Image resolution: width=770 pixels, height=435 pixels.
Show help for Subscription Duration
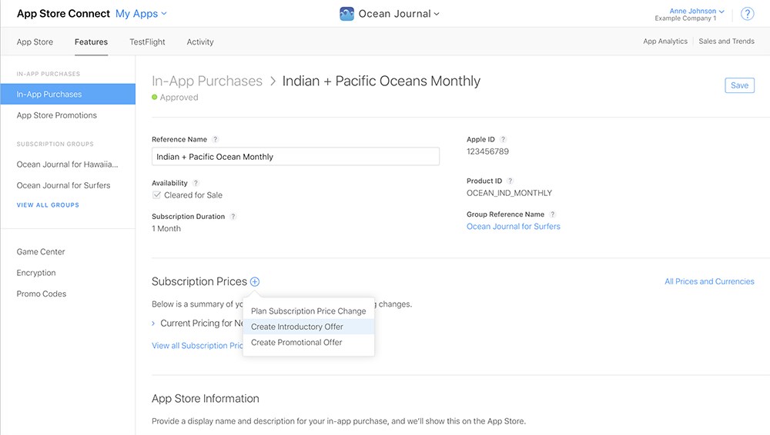[233, 216]
